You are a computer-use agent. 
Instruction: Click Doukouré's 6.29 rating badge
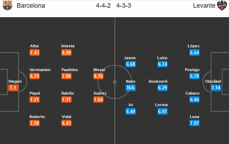163,88
